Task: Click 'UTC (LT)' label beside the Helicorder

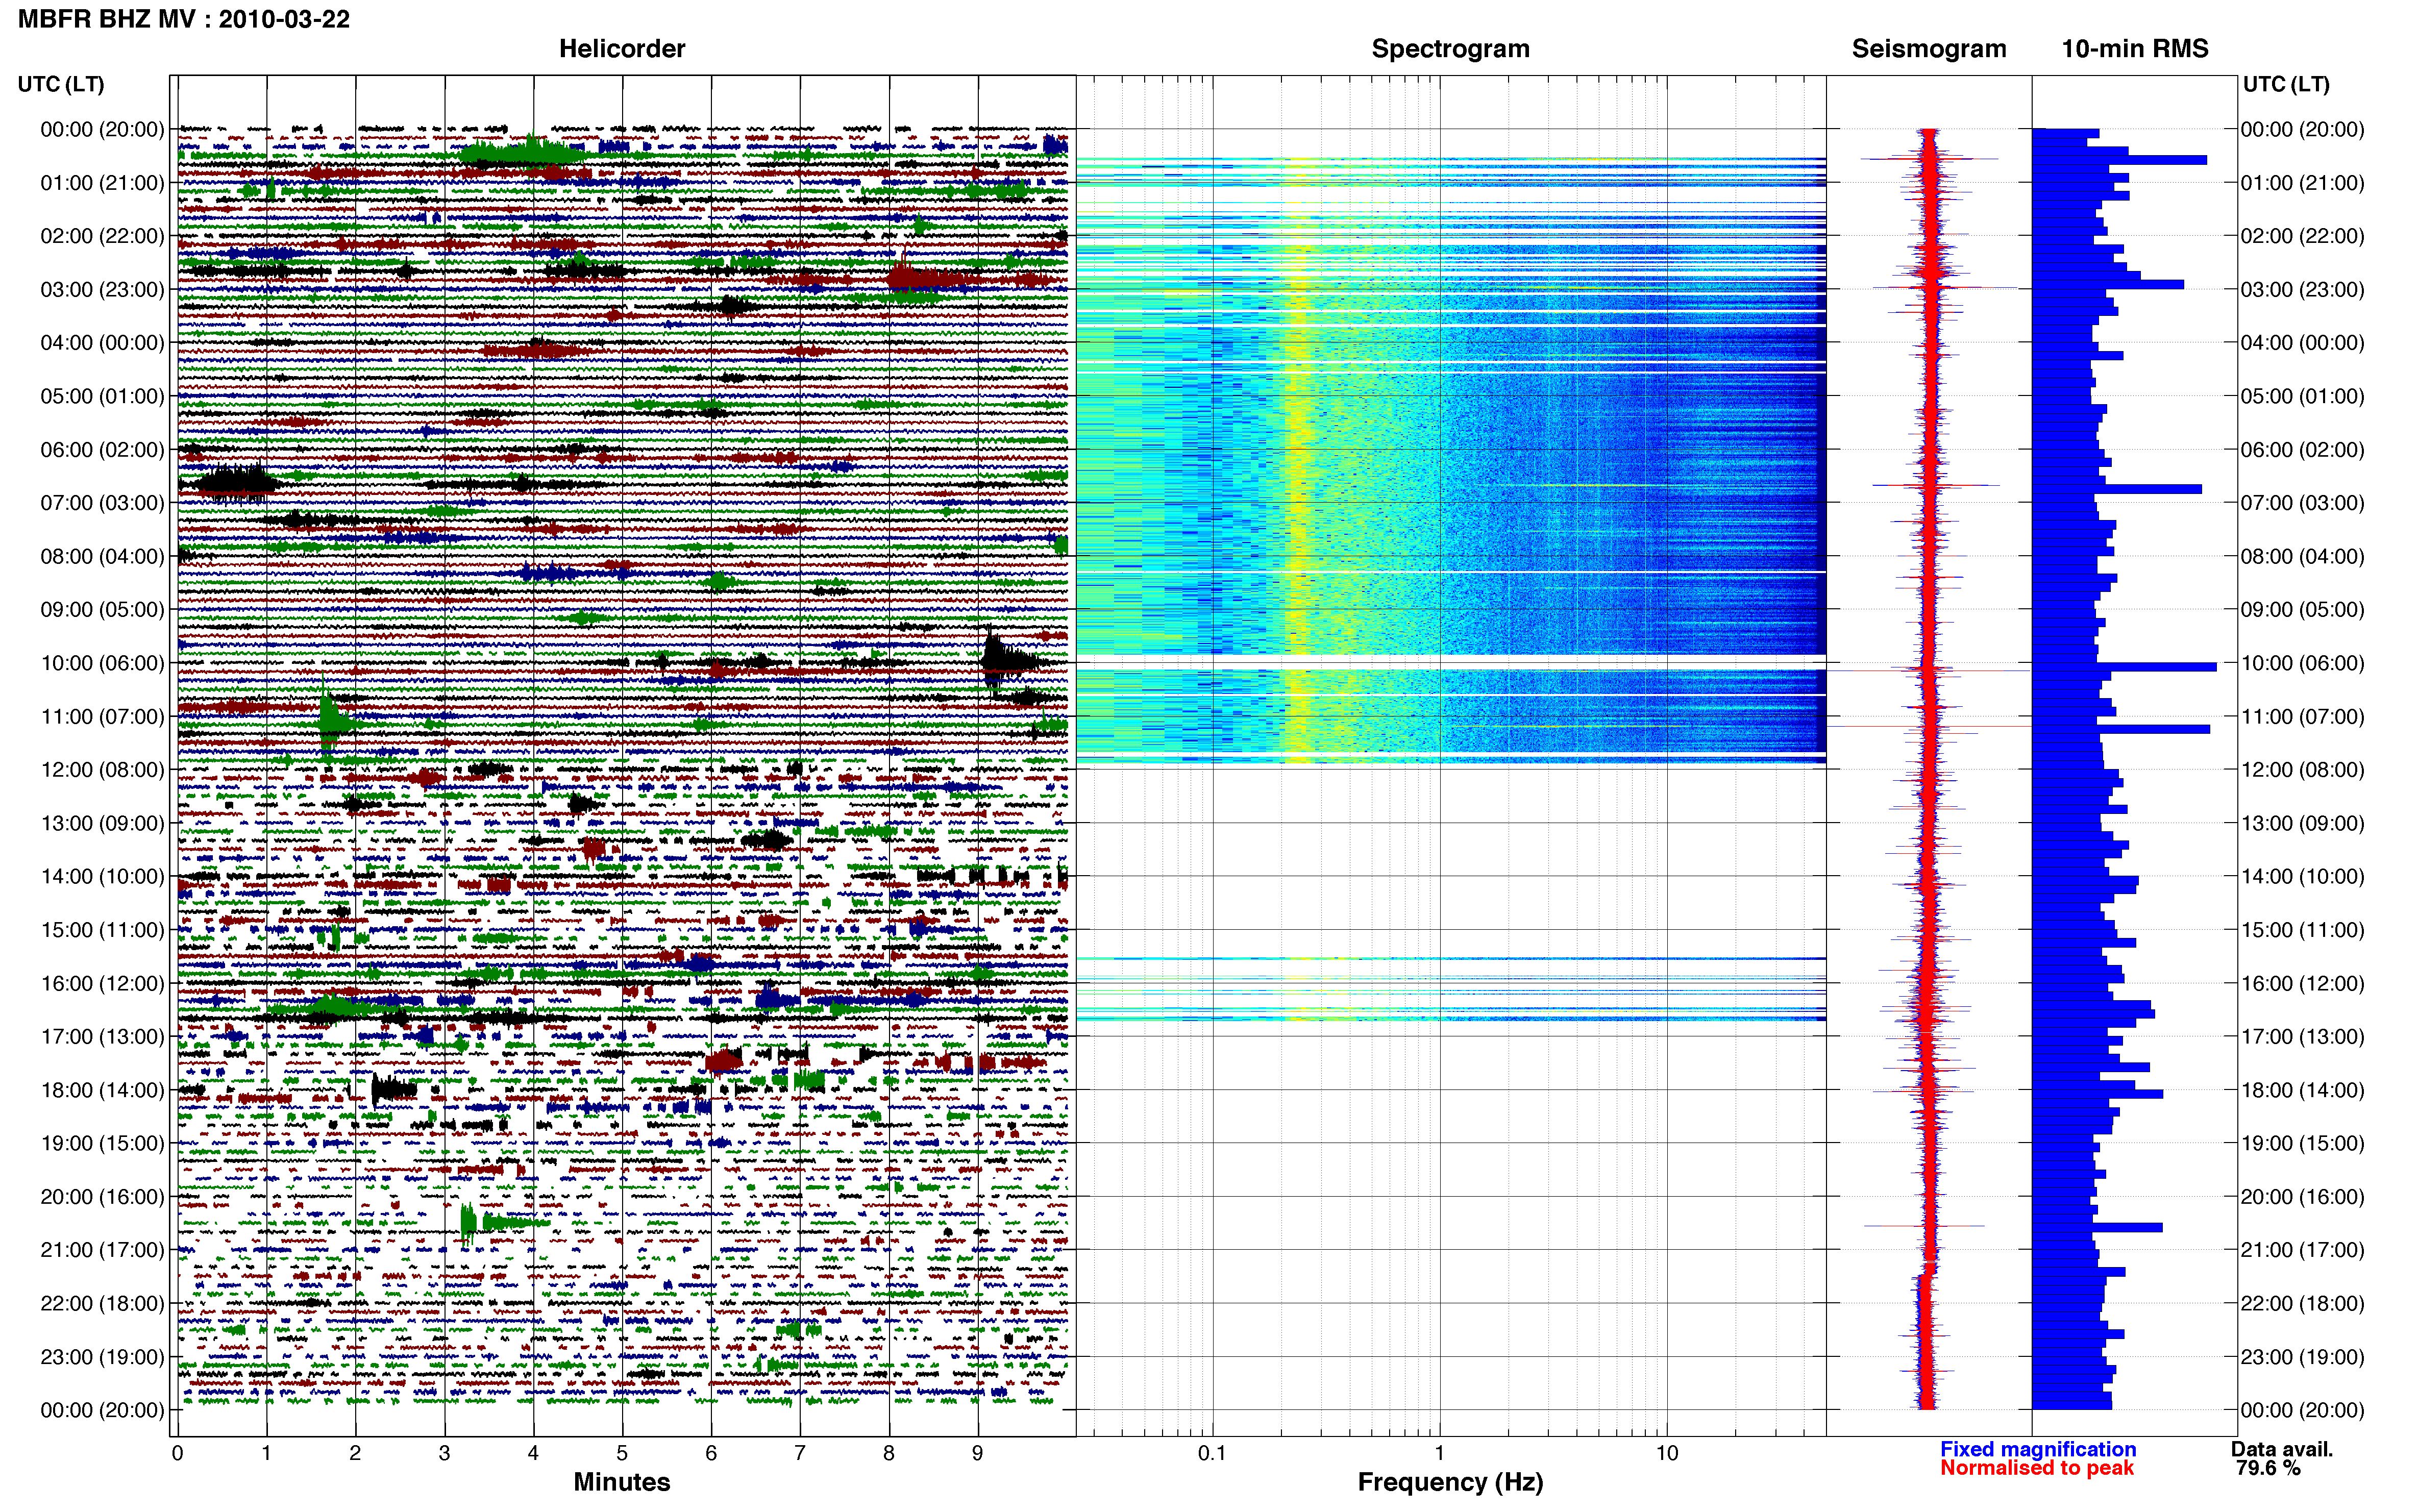Action: [61, 84]
